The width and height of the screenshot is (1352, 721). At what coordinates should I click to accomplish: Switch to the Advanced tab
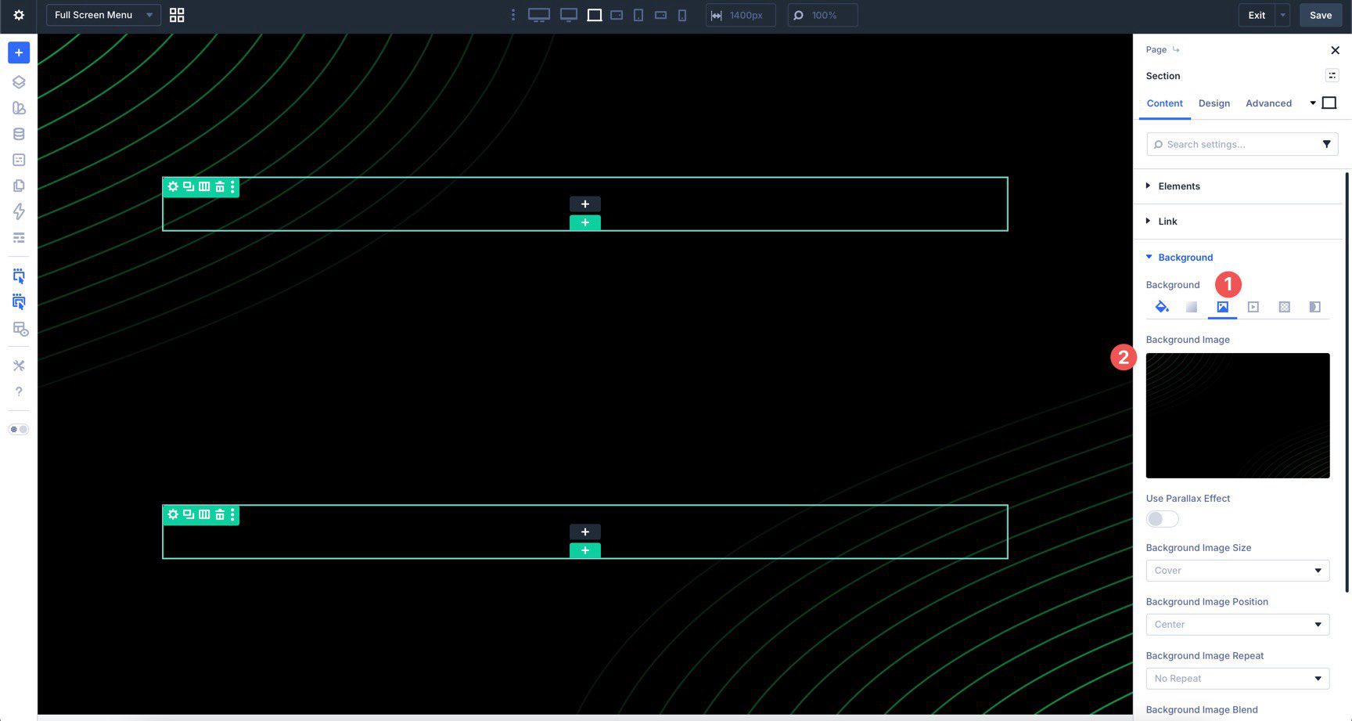pyautogui.click(x=1268, y=103)
